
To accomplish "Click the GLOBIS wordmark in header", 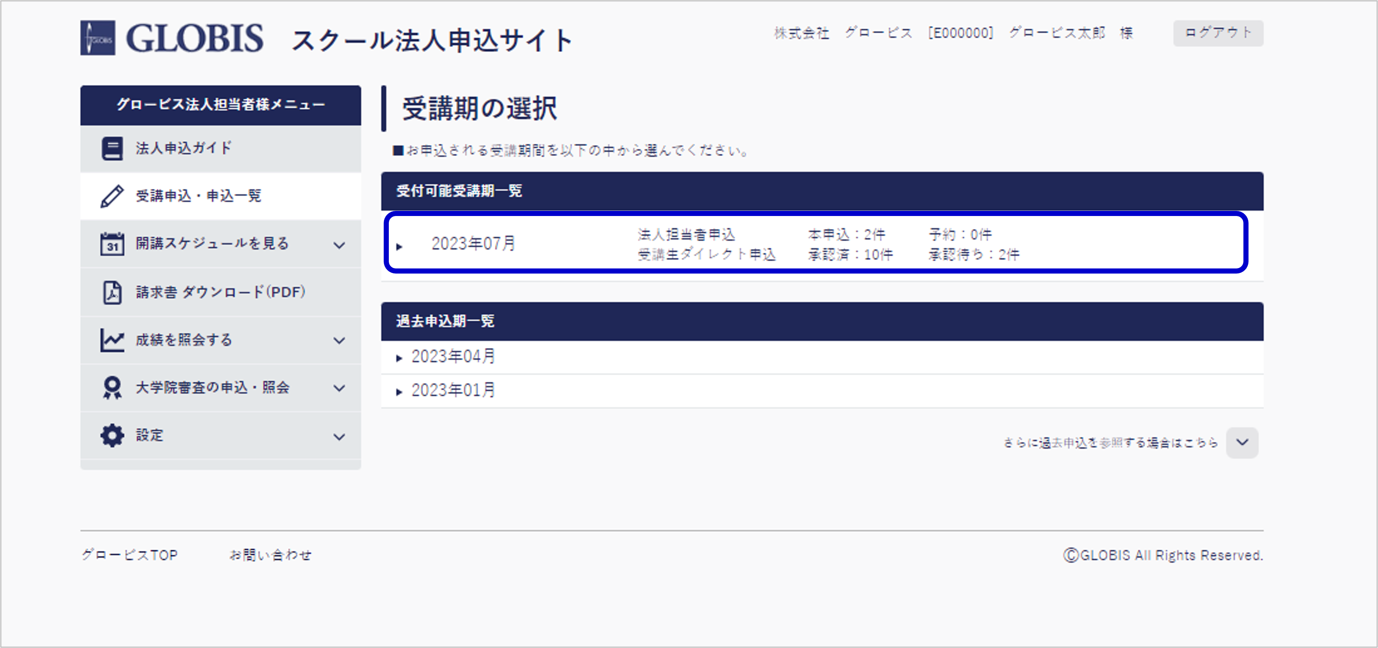I will pyautogui.click(x=195, y=38).
